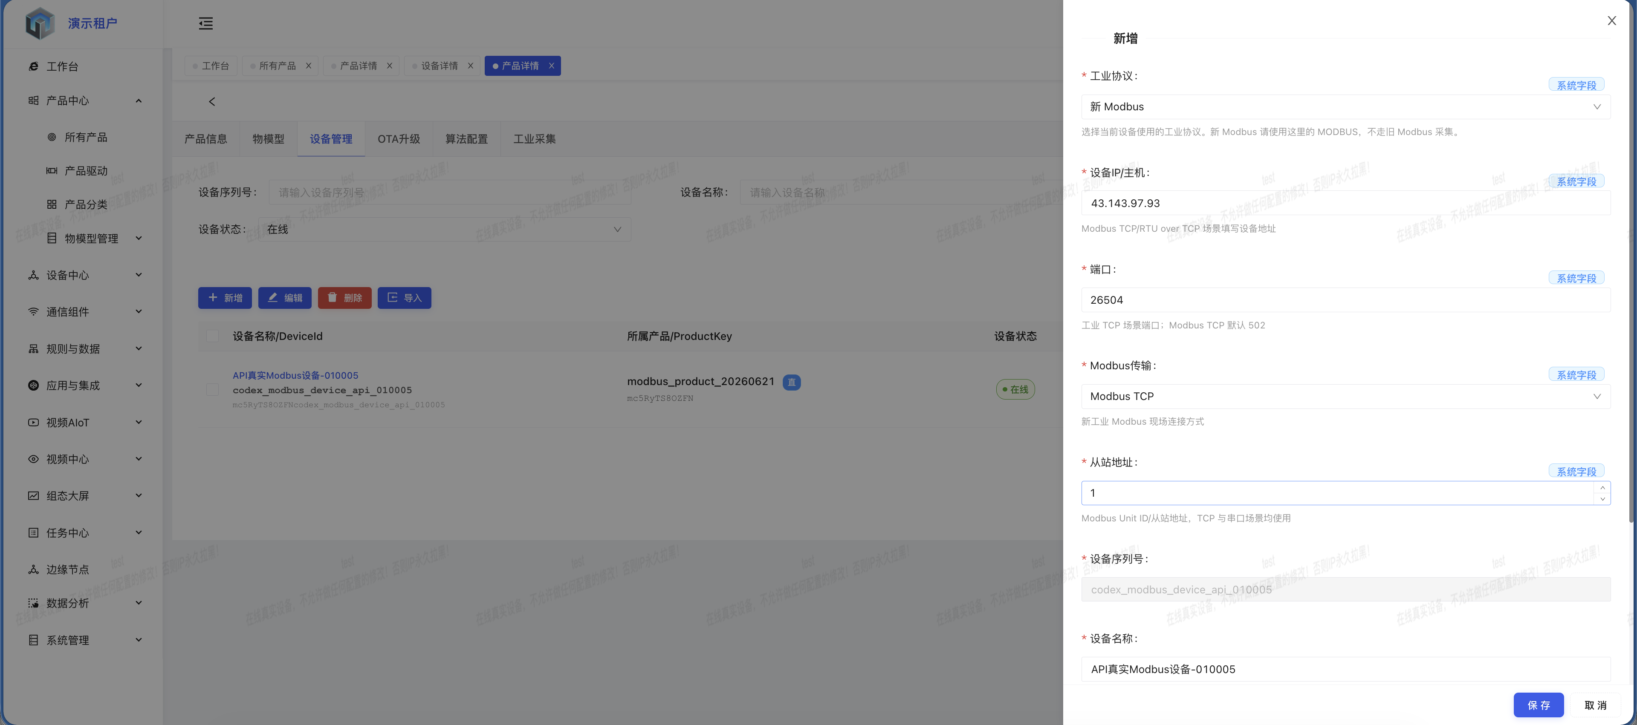This screenshot has height=725, width=1637.
Task: Open the API真实Modbus设备-010005 device link
Action: click(x=295, y=375)
